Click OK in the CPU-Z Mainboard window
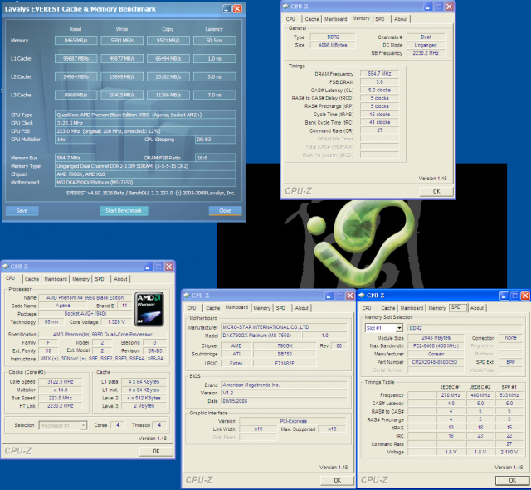The height and width of the screenshot is (490, 531). click(338, 480)
